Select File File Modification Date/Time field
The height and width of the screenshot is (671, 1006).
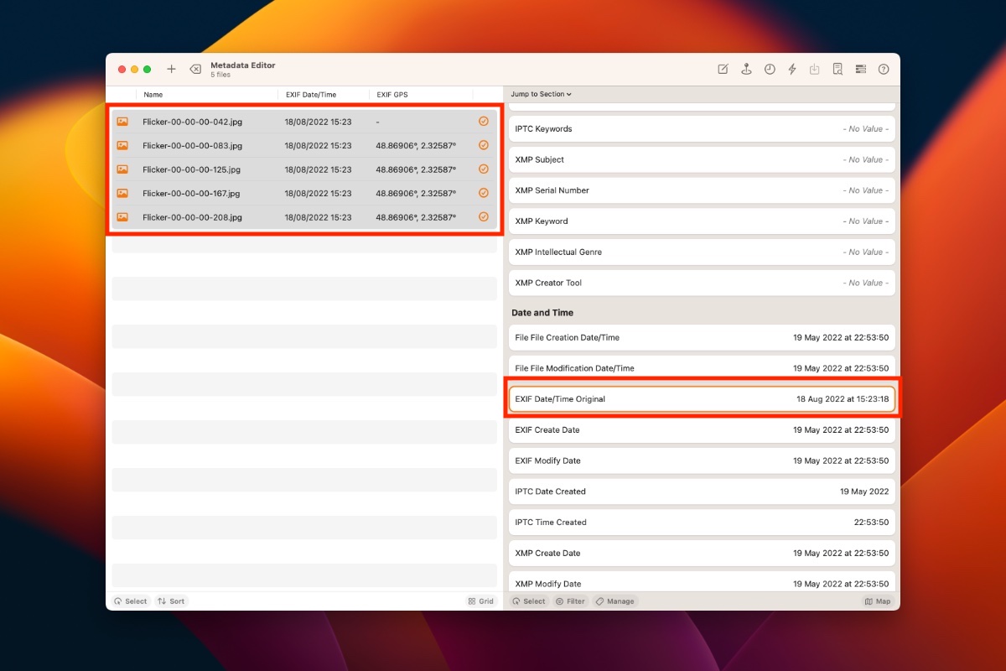click(x=702, y=368)
